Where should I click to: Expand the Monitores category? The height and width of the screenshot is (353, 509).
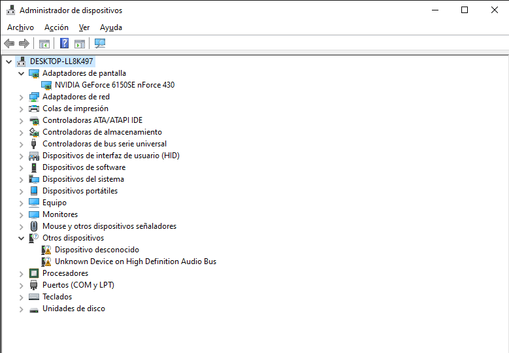pyautogui.click(x=21, y=215)
